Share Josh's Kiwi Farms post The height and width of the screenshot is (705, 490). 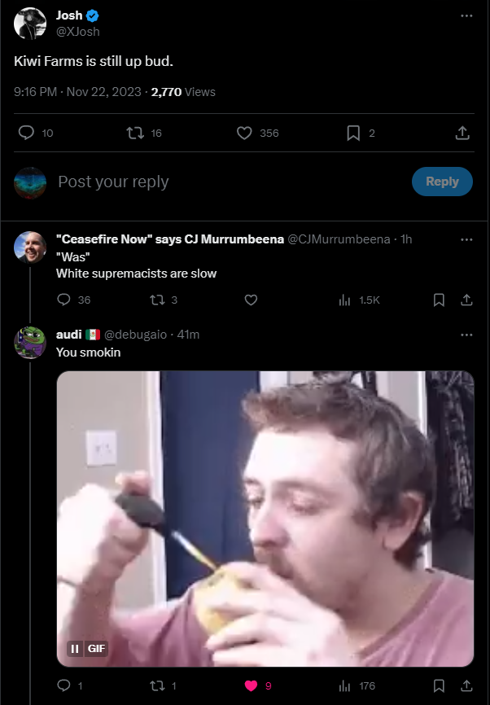[462, 133]
